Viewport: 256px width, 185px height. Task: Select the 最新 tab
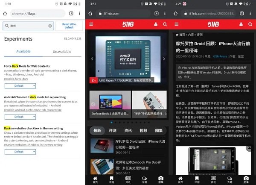pos(97,131)
